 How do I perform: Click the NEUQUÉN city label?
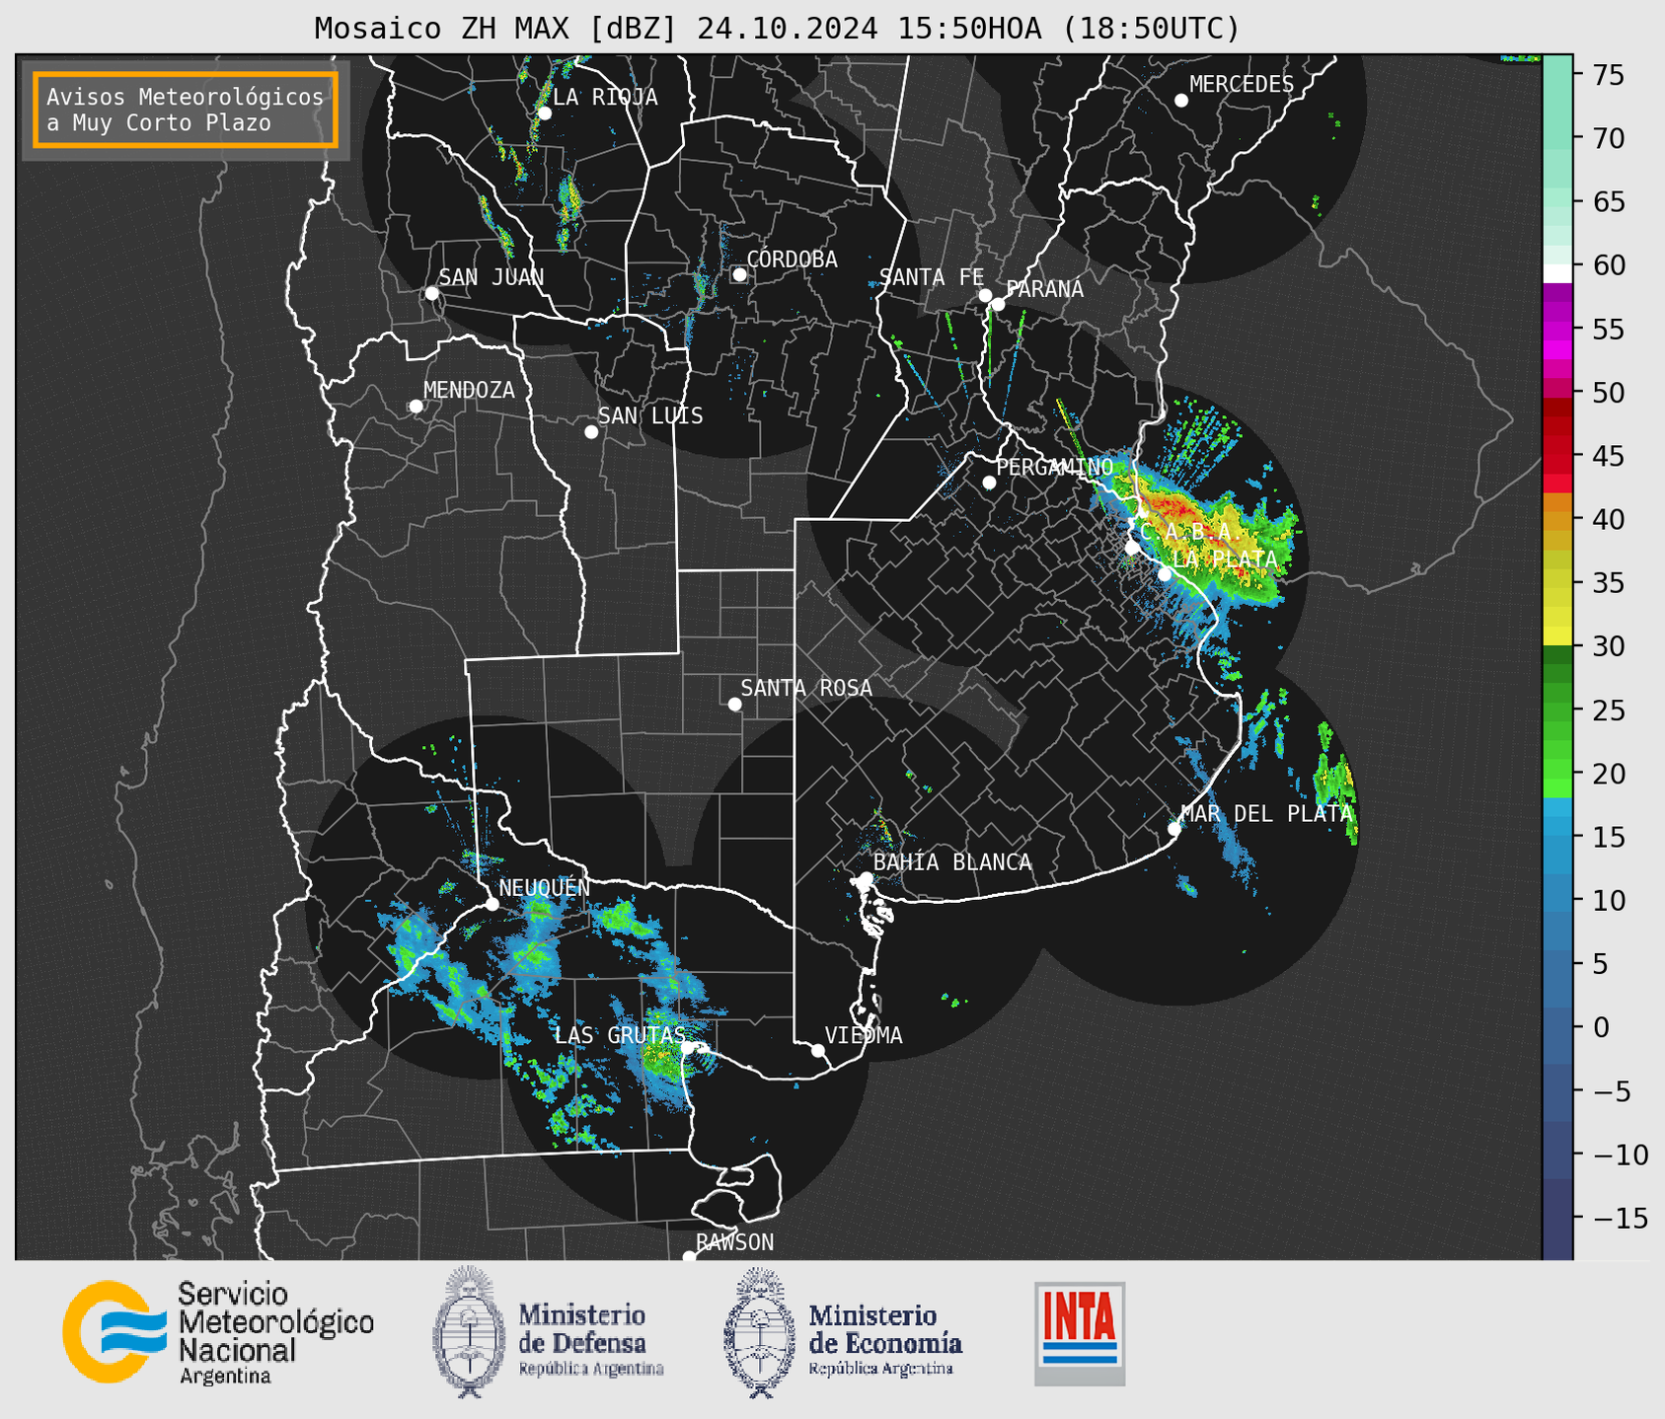(544, 887)
